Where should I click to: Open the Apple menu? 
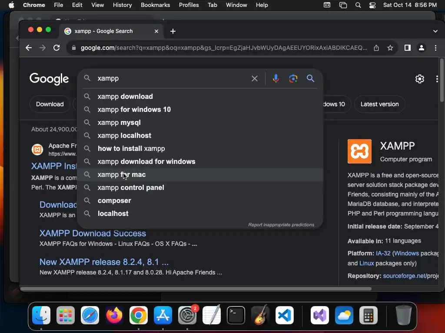[x=11, y=5]
